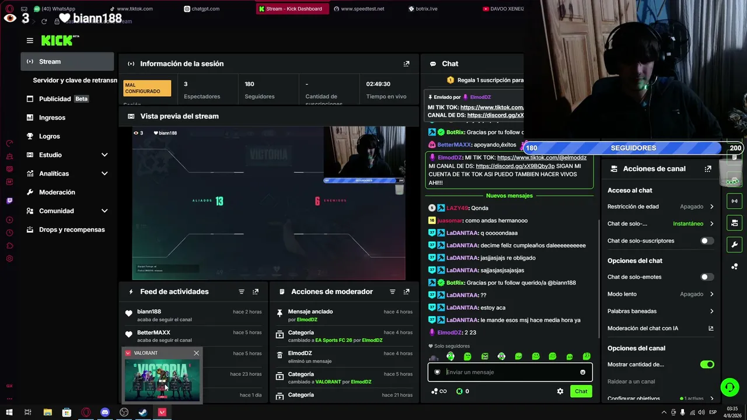Open Microsoft Store from the taskbar
Screen dimensions: 747x420
click(x=67, y=412)
